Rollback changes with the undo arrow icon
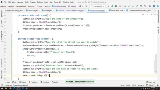This screenshot has height=90, width=160. point(145,6)
